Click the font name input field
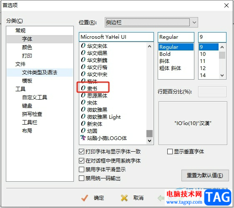 116,37
